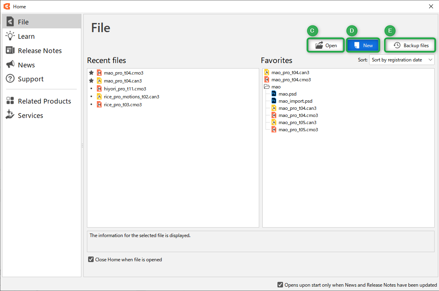Click star icon beside mao_pro_t04.cmo3 in Recent files
Image resolution: width=439 pixels, height=291 pixels.
(91, 73)
